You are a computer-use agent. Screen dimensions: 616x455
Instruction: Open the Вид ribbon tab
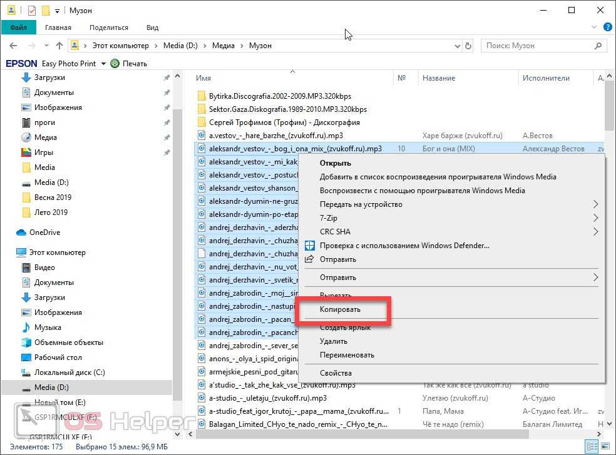[x=152, y=27]
